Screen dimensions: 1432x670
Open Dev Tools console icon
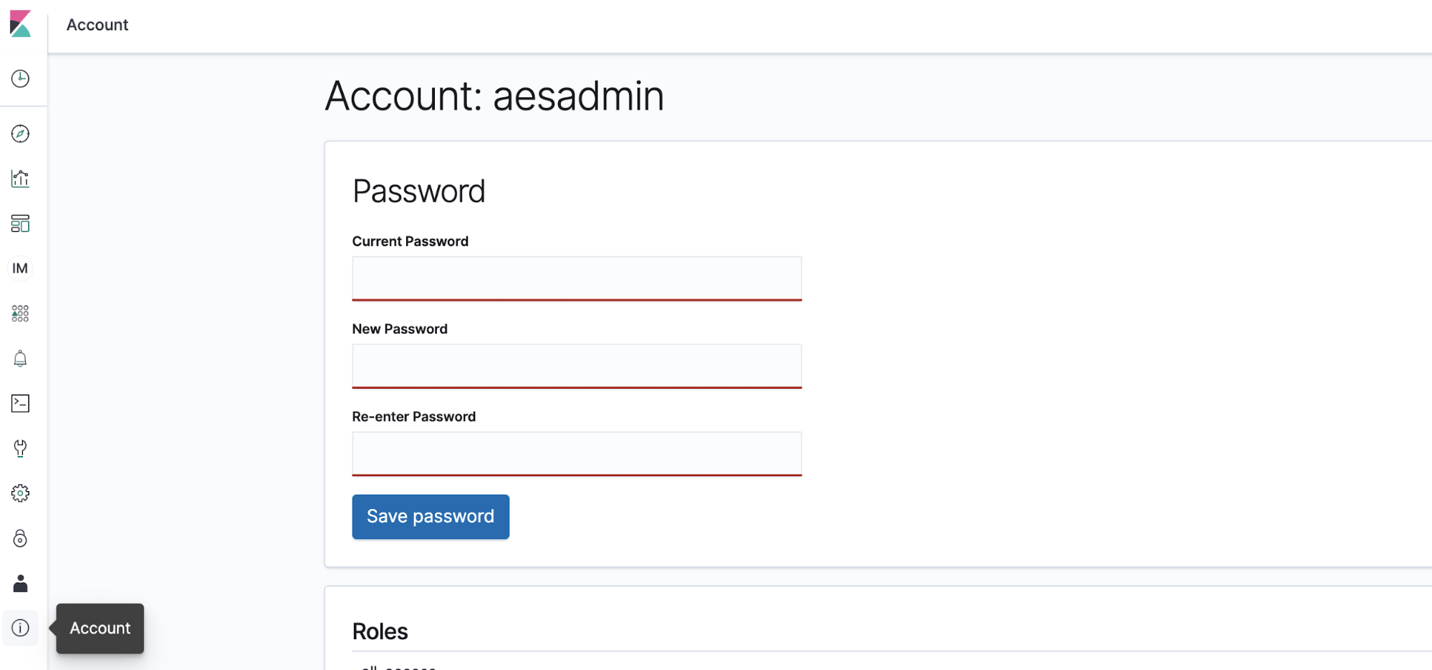(x=20, y=404)
